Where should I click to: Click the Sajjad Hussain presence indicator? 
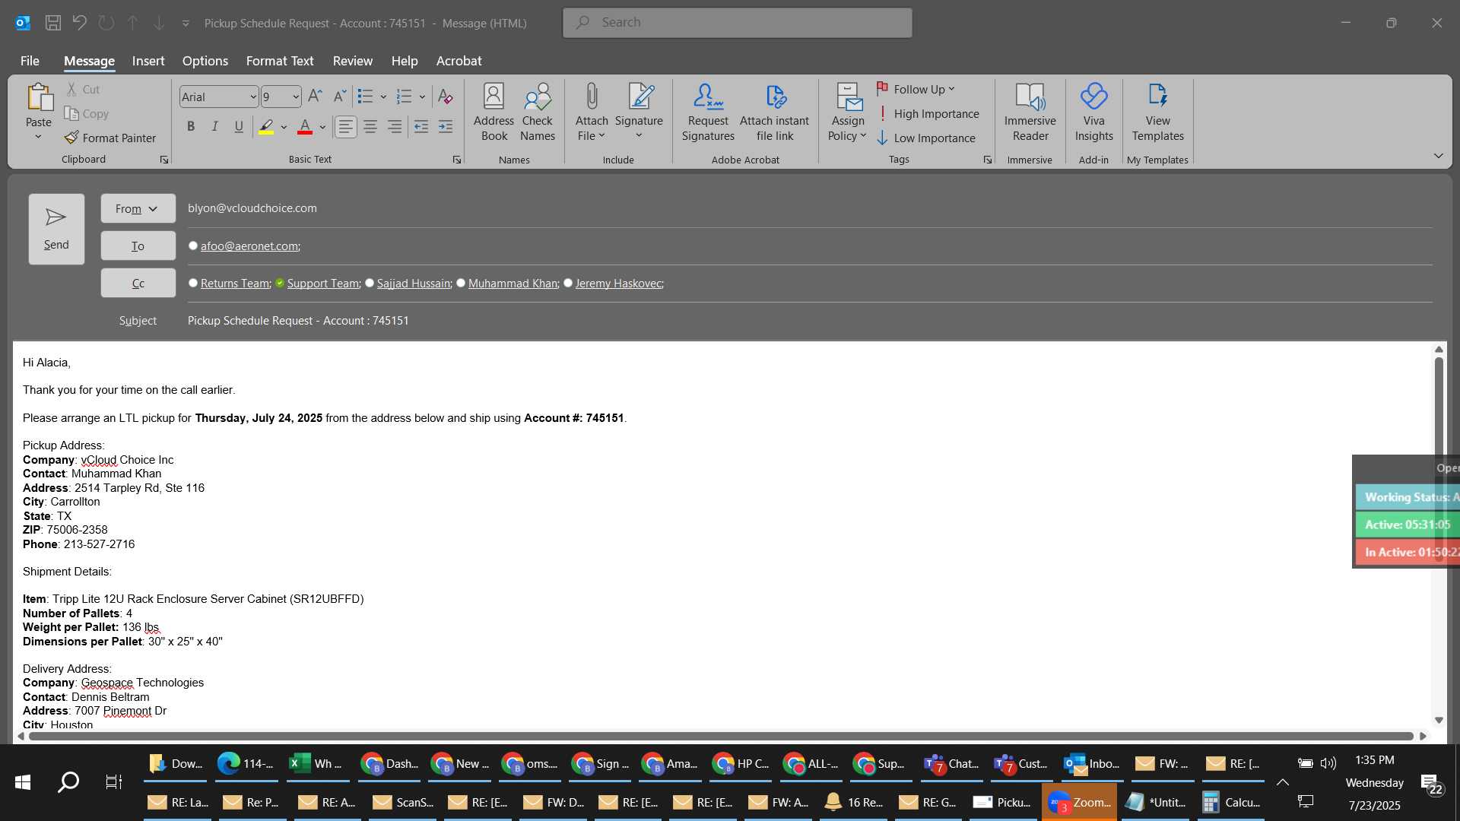point(370,283)
